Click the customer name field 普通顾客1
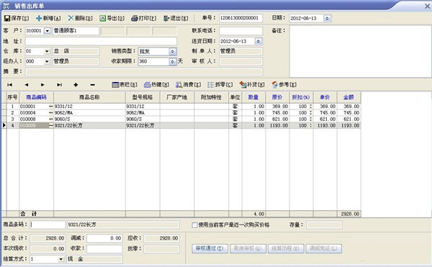The image size is (432, 267). tap(76, 31)
